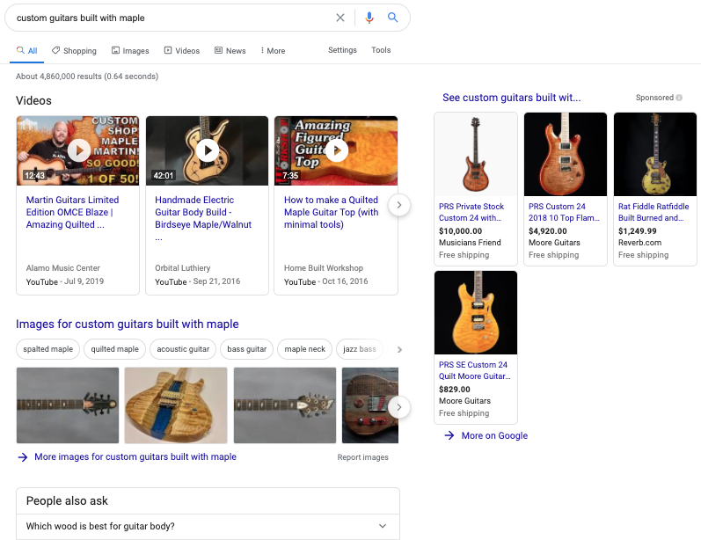701x540 pixels.
Task: Advance the image filter chips with the arrow
Action: [x=399, y=349]
